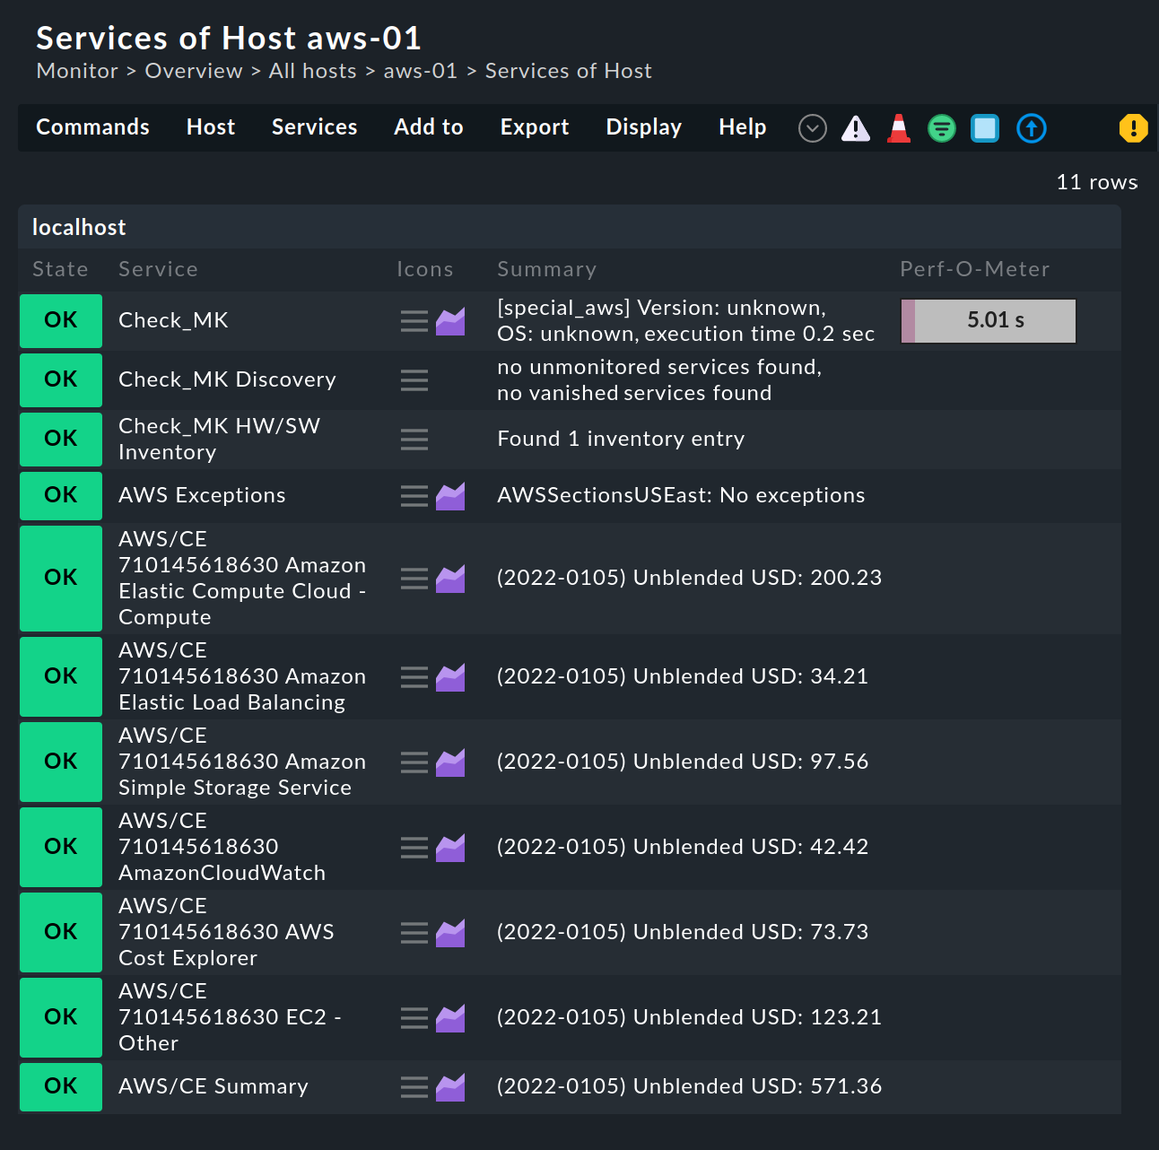Click aws-01 in the breadcrumb
The width and height of the screenshot is (1159, 1150).
(x=421, y=71)
